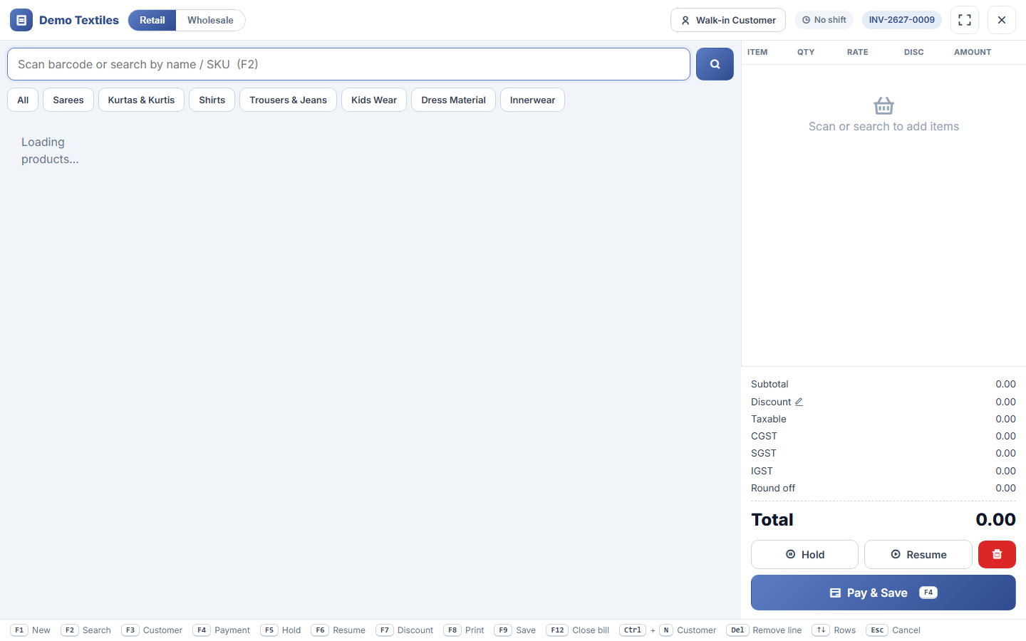Click the AMOUNT column header
1026x641 pixels.
[973, 52]
